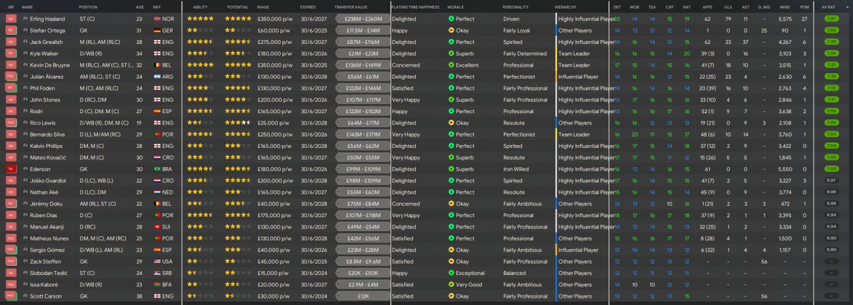853x305 pixels.
Task: Sort by the ABILITY column header
Action: coord(201,7)
